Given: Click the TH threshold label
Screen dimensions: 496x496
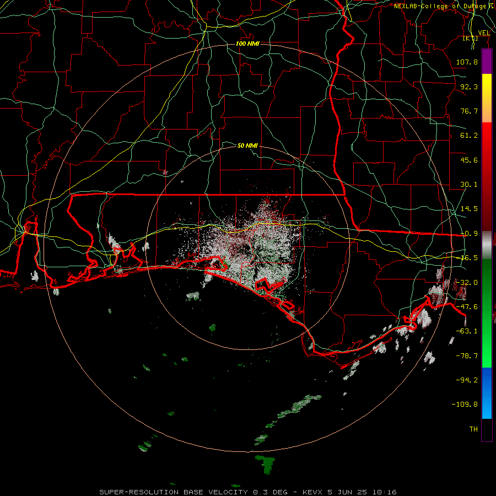Looking at the screenshot, I should coord(473,429).
